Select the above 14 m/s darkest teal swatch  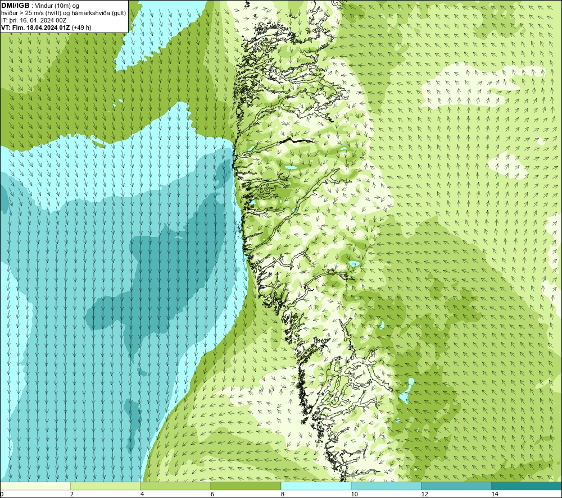point(527,486)
